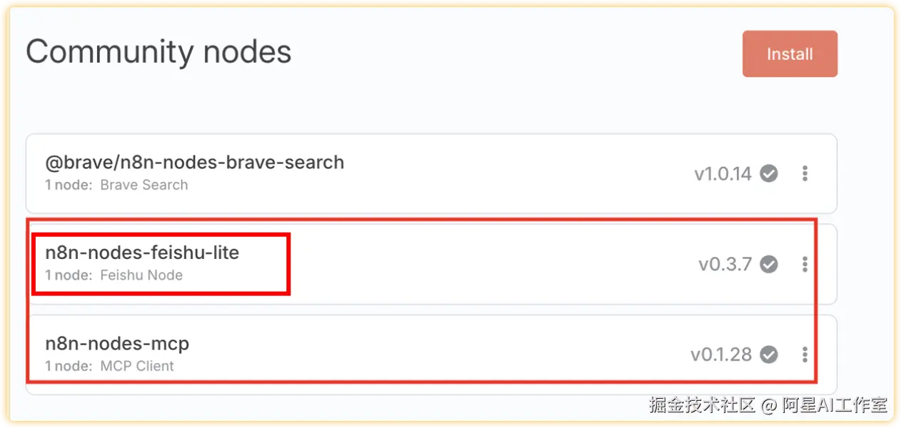The width and height of the screenshot is (901, 428).
Task: Select the Brave Search node label
Action: point(144,185)
